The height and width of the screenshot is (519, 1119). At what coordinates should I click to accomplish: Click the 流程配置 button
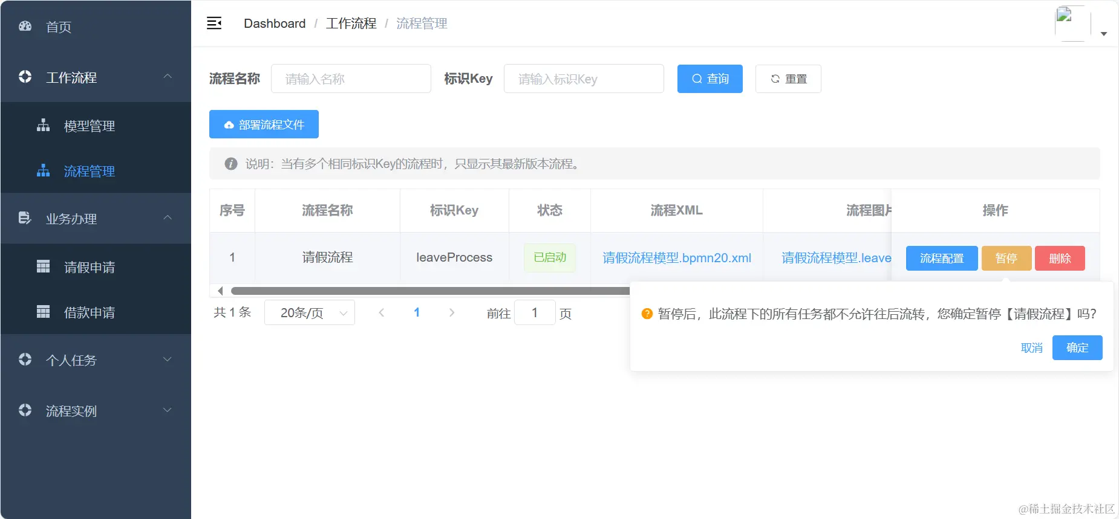[942, 258]
